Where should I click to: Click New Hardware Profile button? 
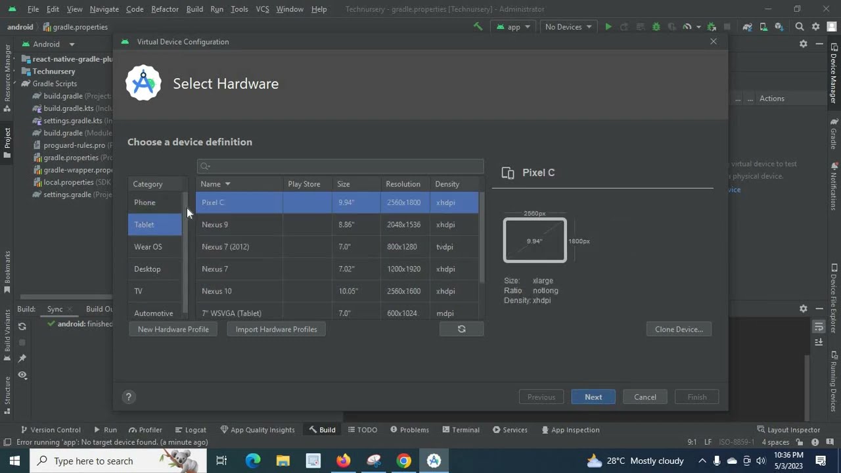click(x=173, y=329)
